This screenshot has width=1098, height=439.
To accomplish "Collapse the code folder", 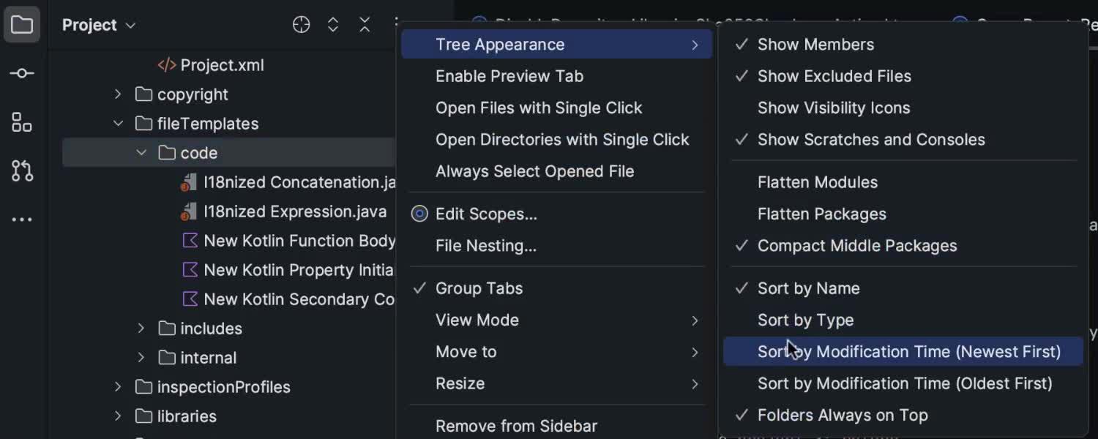I will coord(141,152).
